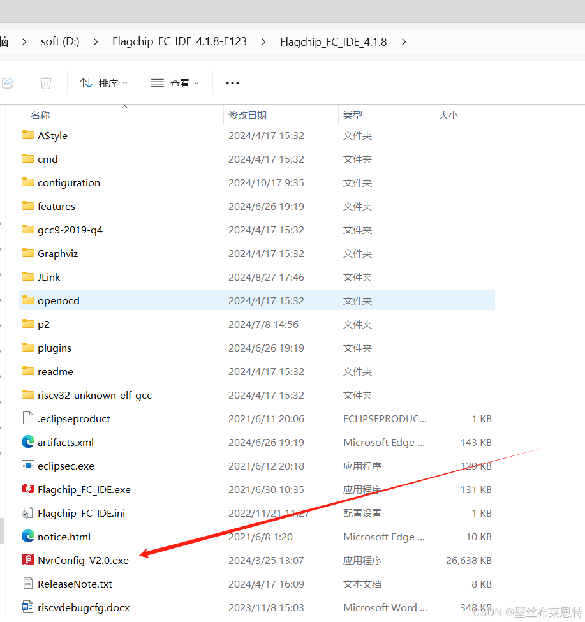Viewport: 585px width, 622px height.
Task: Select the features folder icon
Action: (28, 206)
